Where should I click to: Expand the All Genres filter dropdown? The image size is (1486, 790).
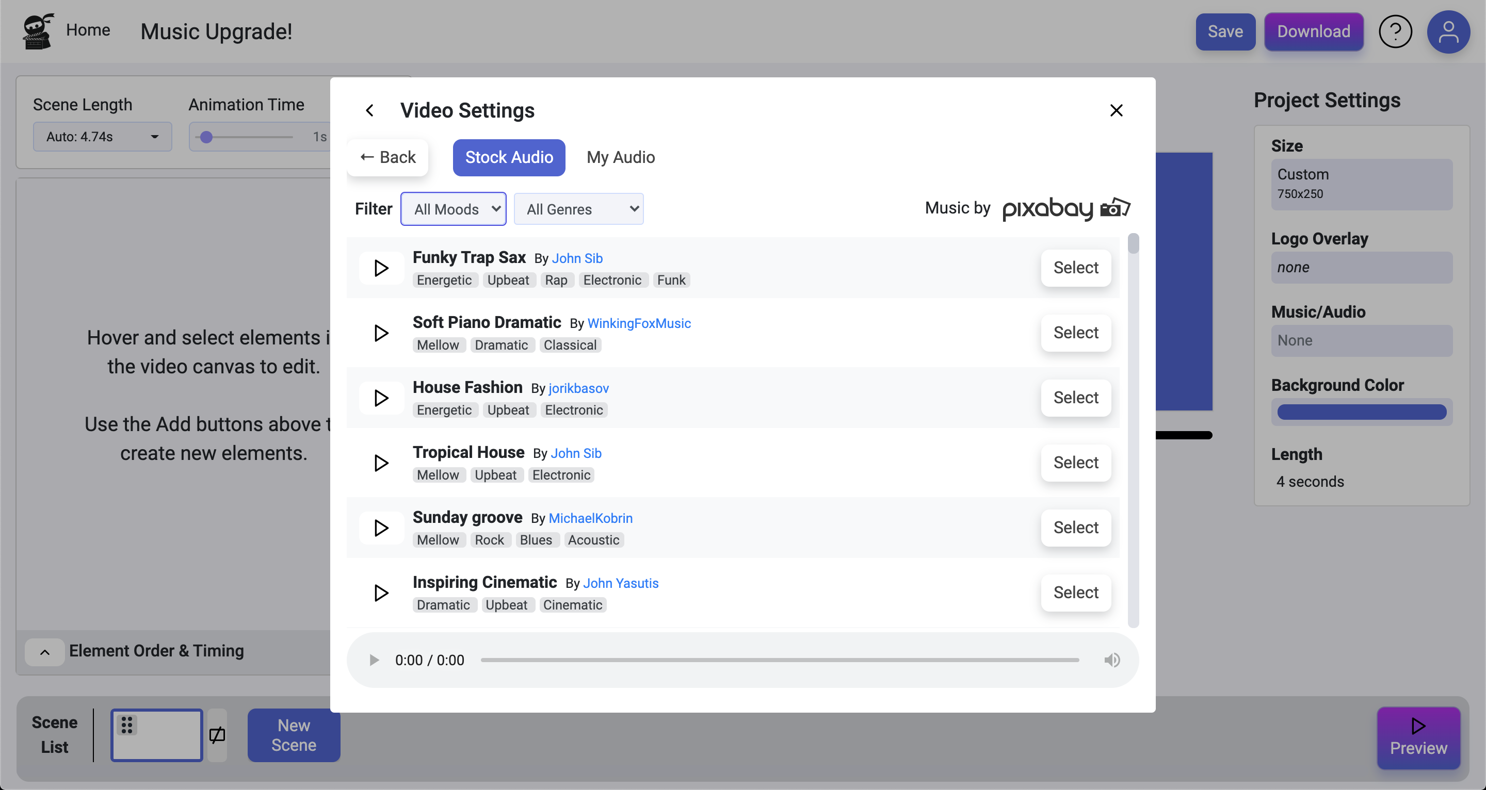(x=578, y=208)
